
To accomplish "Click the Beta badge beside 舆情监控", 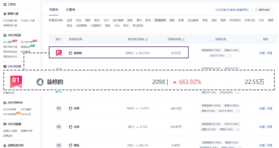I will 33,46.
